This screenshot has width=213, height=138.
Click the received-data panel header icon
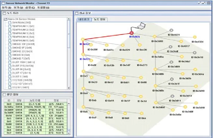[x=4, y=95]
